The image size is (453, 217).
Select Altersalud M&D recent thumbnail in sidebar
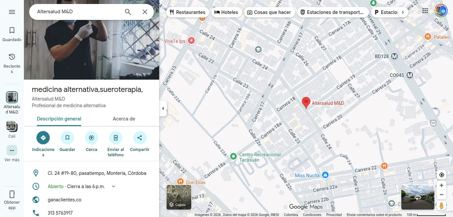tap(12, 97)
